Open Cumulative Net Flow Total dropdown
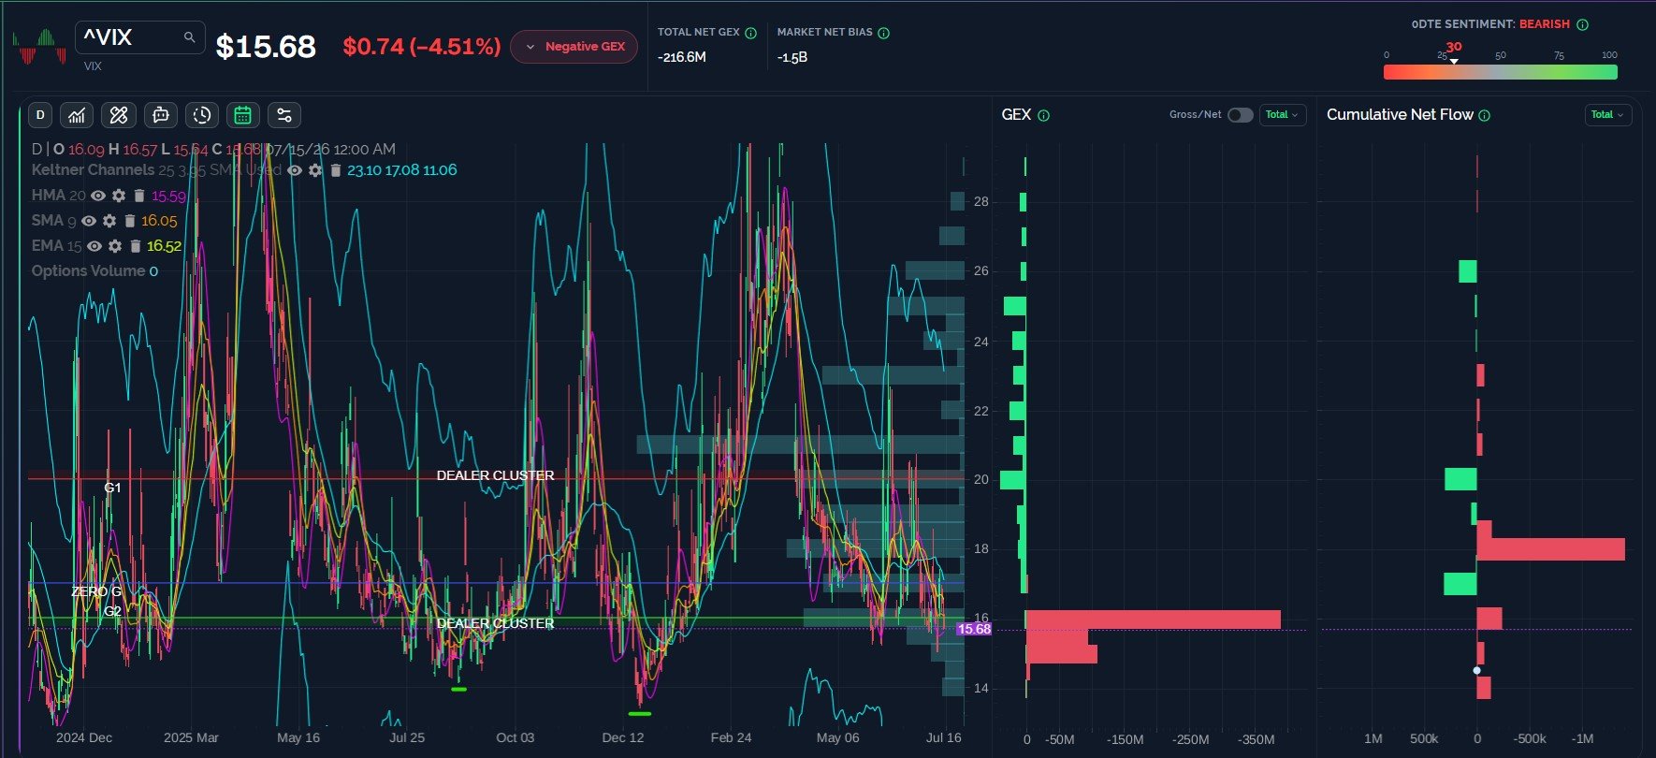1656x758 pixels. pyautogui.click(x=1608, y=115)
